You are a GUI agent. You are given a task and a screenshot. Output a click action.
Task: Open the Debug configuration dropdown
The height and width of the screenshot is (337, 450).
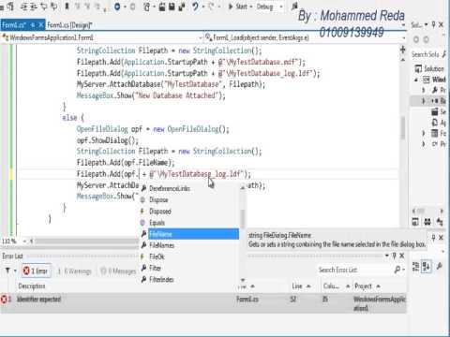pos(269,7)
